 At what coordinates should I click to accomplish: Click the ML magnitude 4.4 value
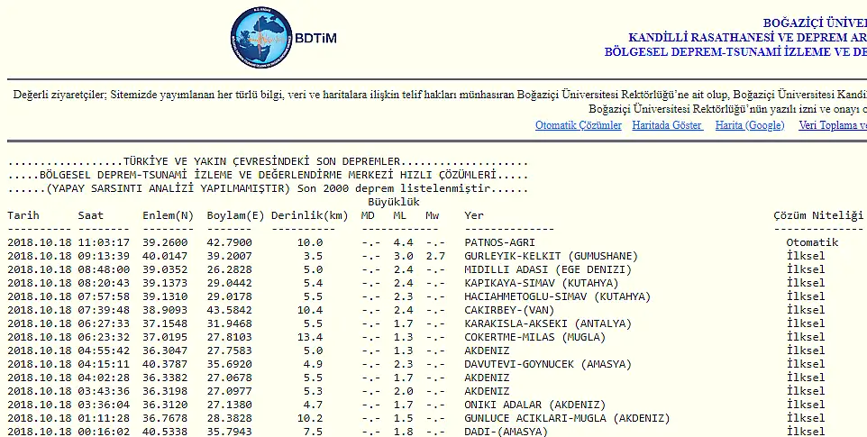point(403,242)
